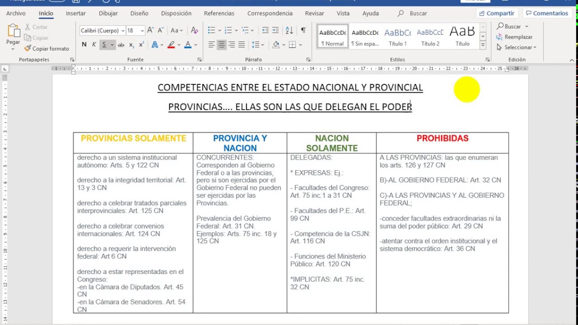Insert a bulleted list
Image resolution: width=578 pixels, height=325 pixels.
click(x=211, y=30)
